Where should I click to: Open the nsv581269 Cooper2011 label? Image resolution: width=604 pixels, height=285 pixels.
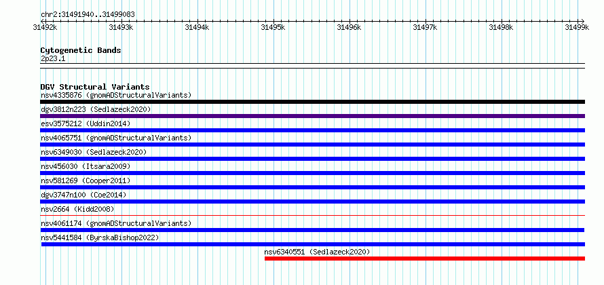click(x=86, y=180)
